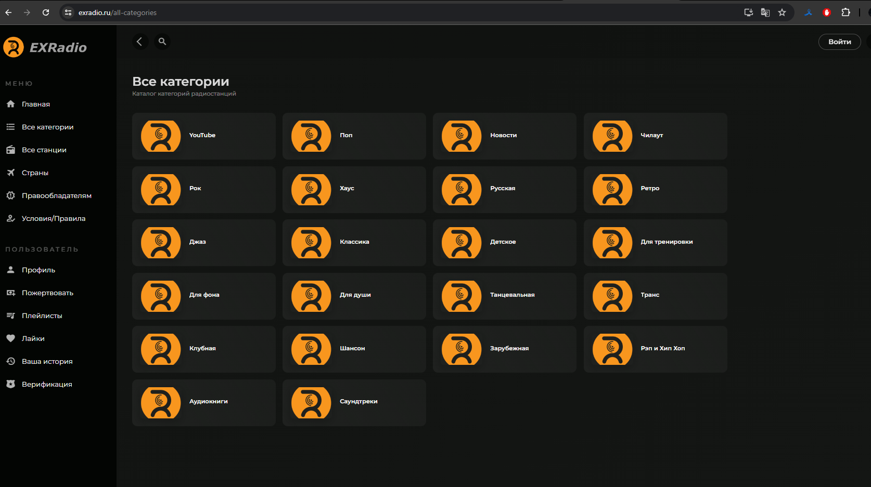Open the Джаз category card
This screenshot has width=871, height=487.
click(x=203, y=243)
